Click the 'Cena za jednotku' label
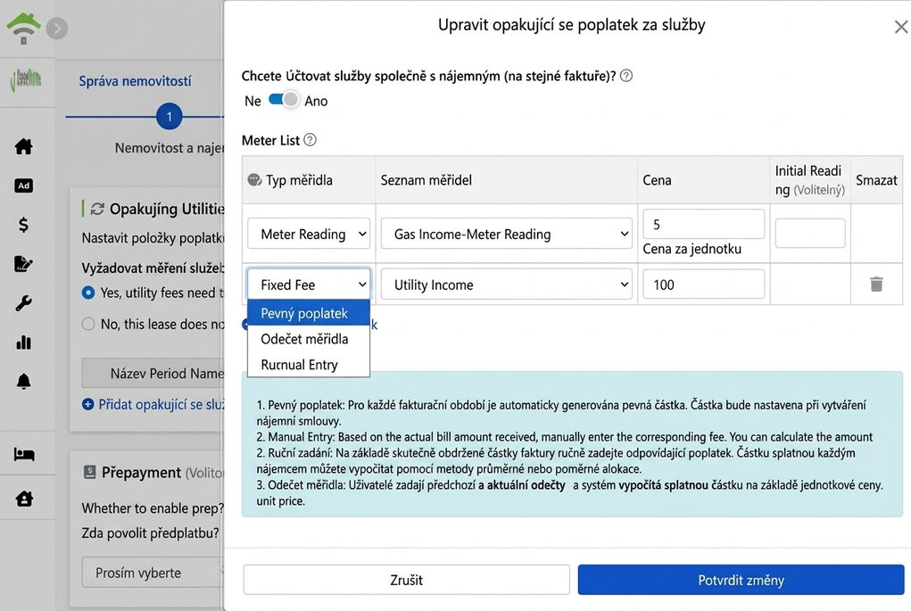Image resolution: width=911 pixels, height=611 pixels. coord(692,249)
